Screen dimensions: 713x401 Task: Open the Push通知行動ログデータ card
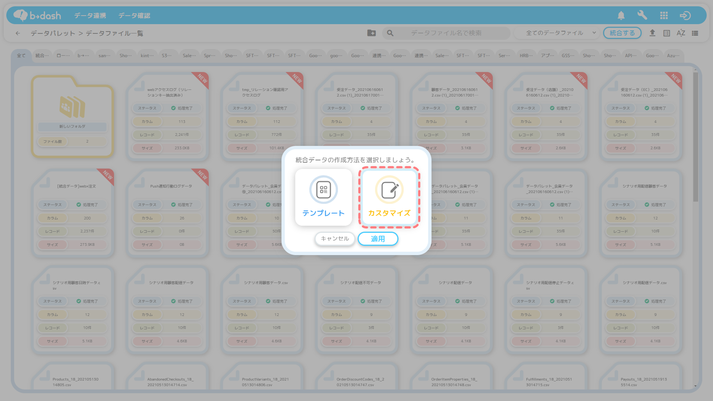click(167, 213)
